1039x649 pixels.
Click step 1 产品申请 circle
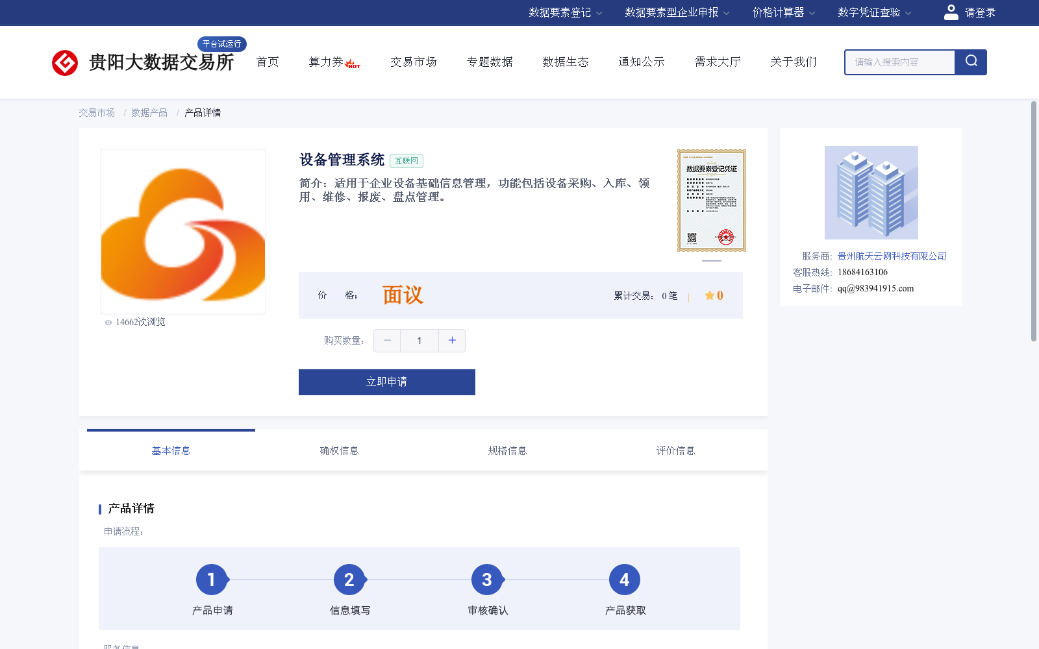point(212,580)
